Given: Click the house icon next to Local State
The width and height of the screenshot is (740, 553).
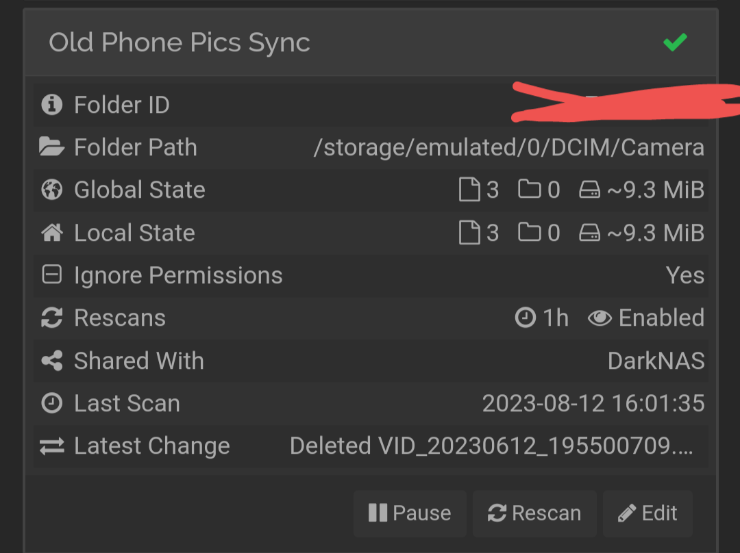Looking at the screenshot, I should (52, 233).
